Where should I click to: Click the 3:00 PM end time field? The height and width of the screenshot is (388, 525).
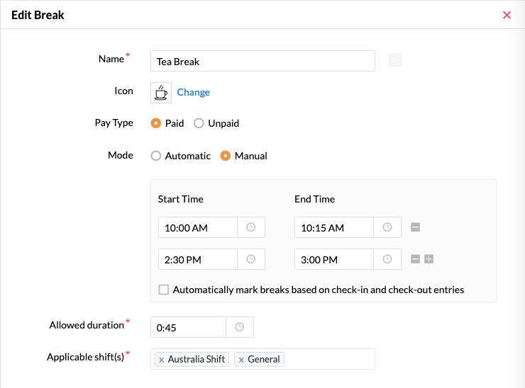[334, 259]
